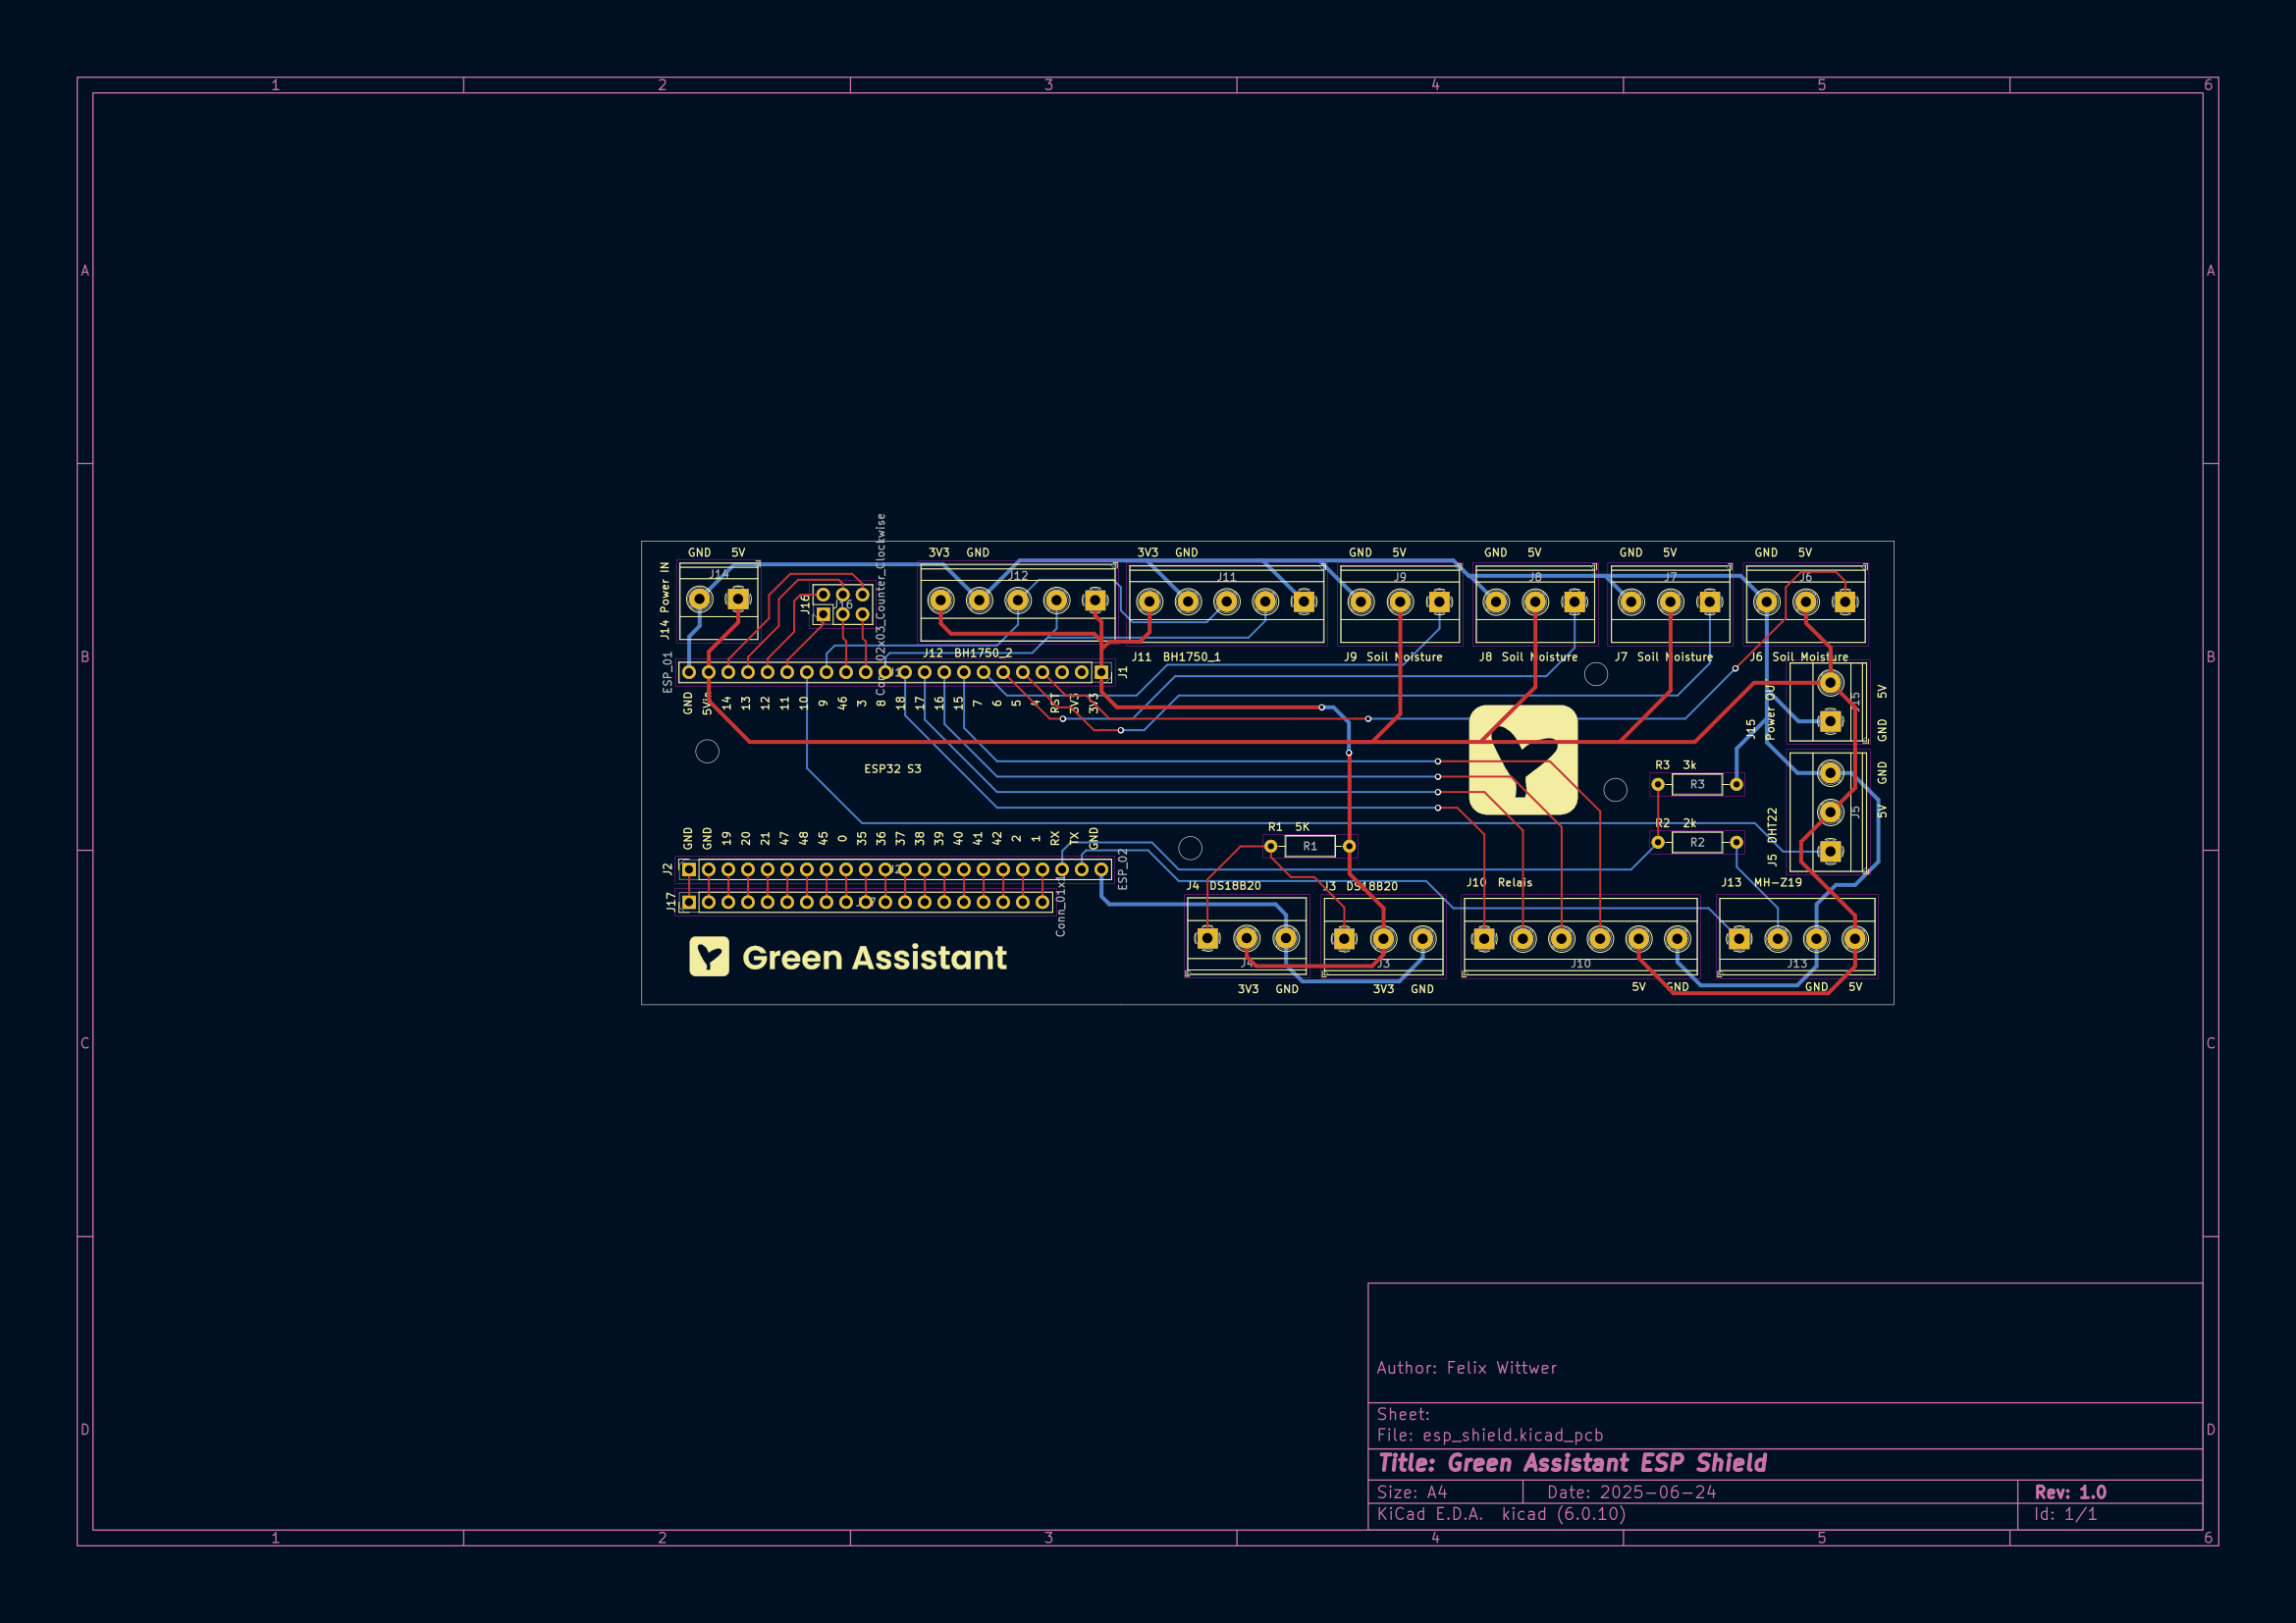Click the "Author: Felix Wittwer" text

pyautogui.click(x=1466, y=1368)
